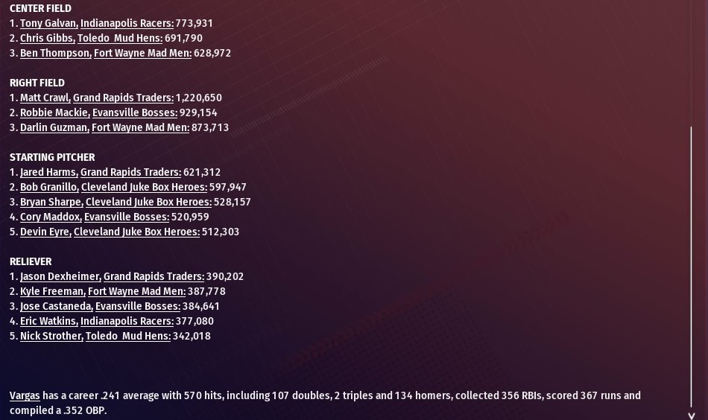Open Matt Crawl player page
Viewport: 708px width, 420px height.
pos(45,98)
